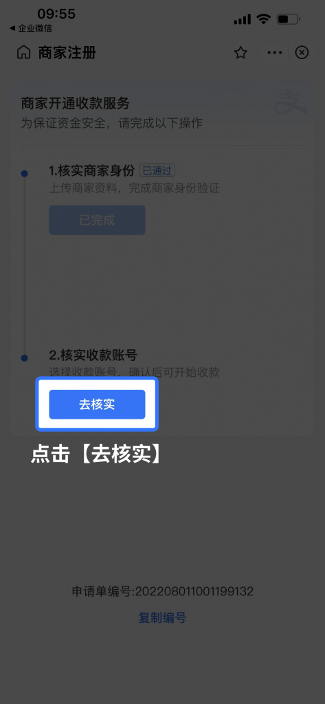The width and height of the screenshot is (325, 704).
Task: Tap the Alipay 支 logo
Action: pos(291,102)
